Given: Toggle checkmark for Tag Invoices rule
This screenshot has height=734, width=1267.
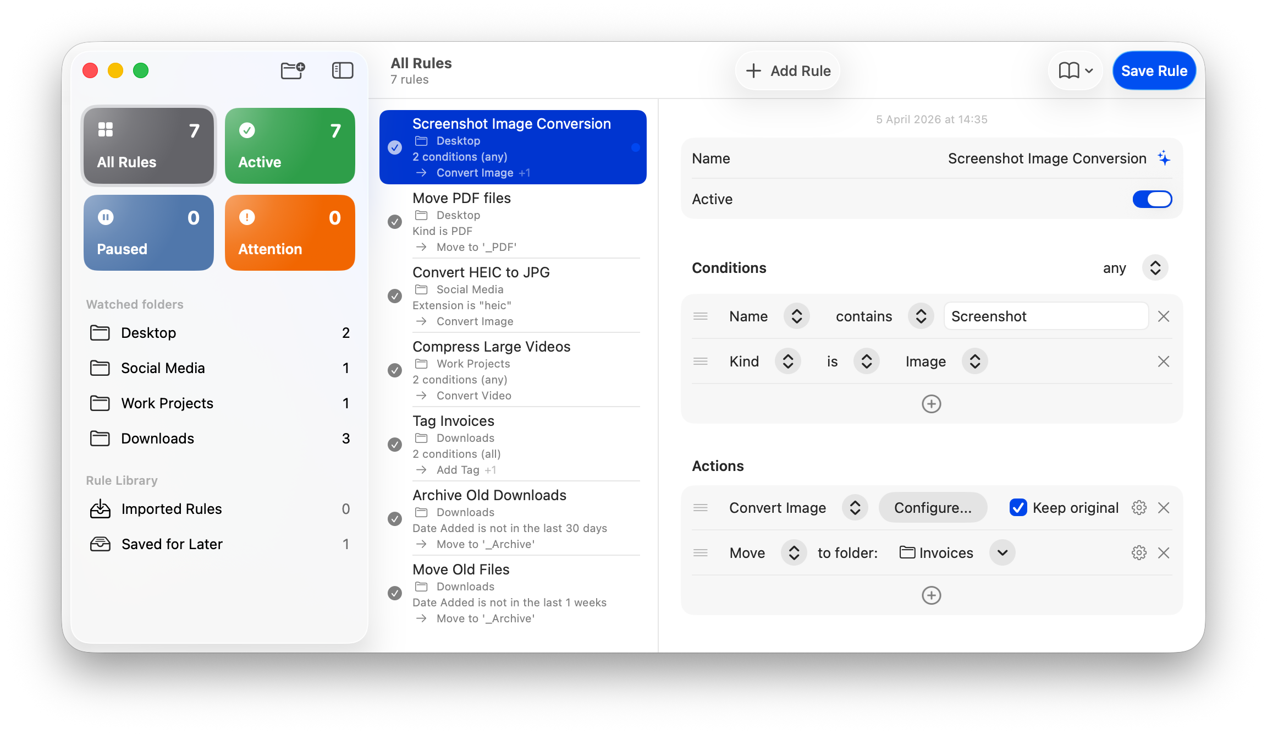Looking at the screenshot, I should [395, 445].
